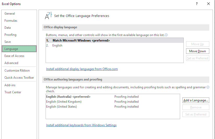215x139 pixels.
Task: Open the Data options category
Action: click(19, 28)
